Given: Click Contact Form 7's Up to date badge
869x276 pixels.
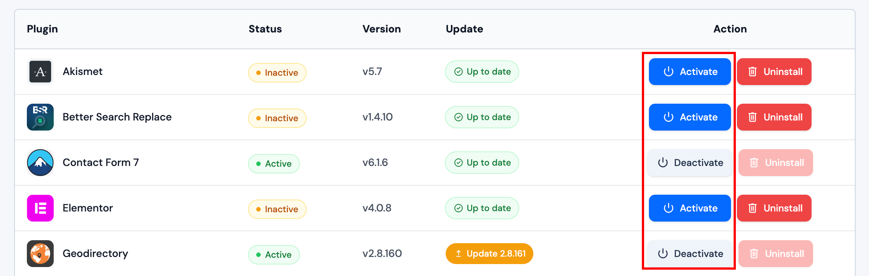Looking at the screenshot, I should (x=482, y=163).
